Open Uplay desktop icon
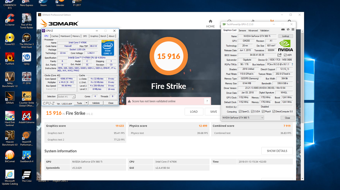 27,59
